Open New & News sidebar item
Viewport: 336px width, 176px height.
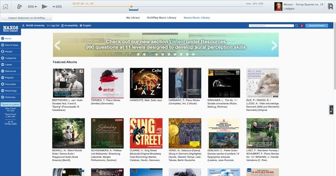tap(11, 45)
